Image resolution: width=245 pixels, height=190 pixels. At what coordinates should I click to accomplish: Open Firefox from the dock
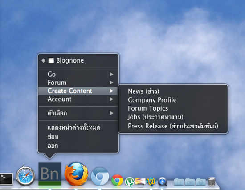click(x=77, y=174)
